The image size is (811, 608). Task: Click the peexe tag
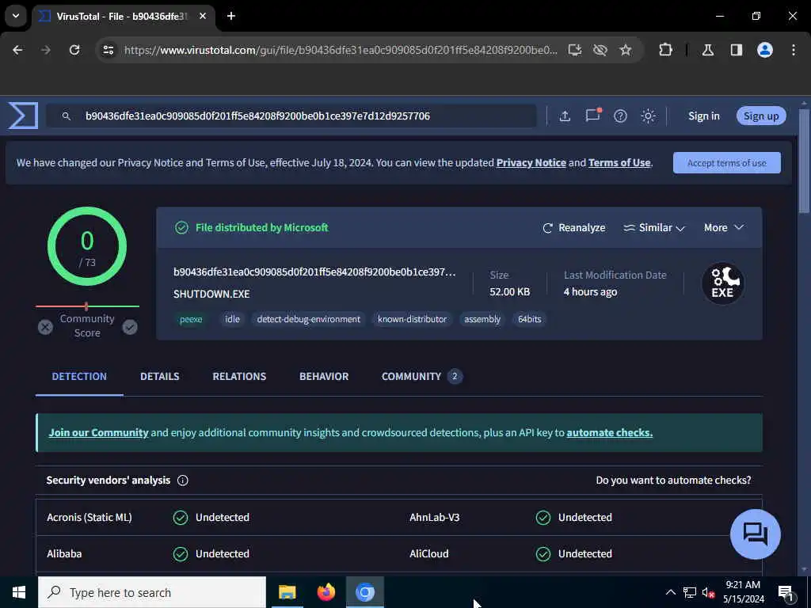pos(191,319)
